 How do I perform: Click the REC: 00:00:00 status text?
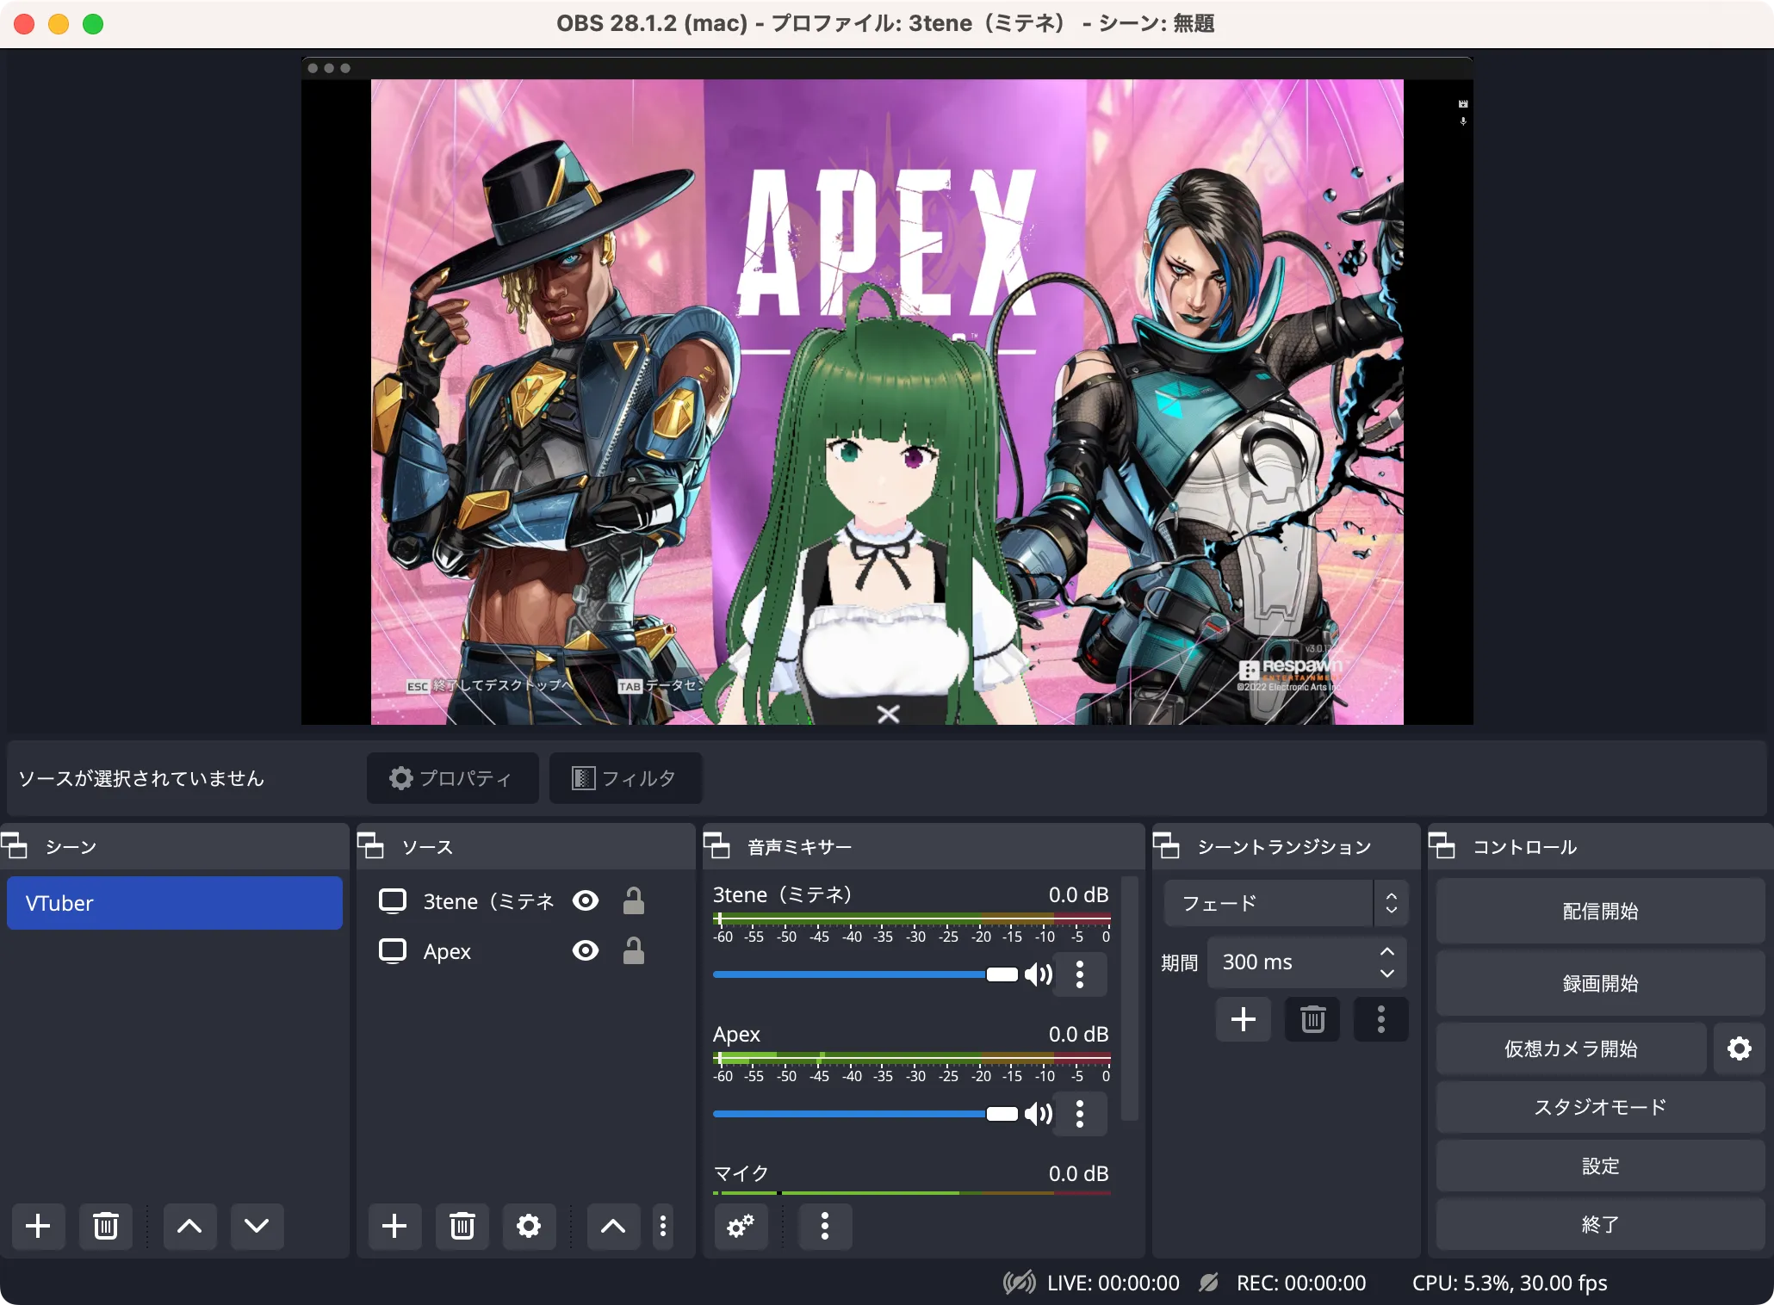pos(1301,1283)
